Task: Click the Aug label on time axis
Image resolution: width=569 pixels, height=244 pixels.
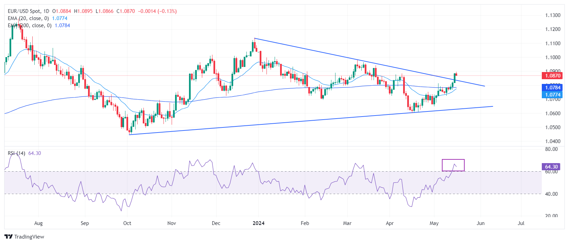Action: click(x=38, y=223)
